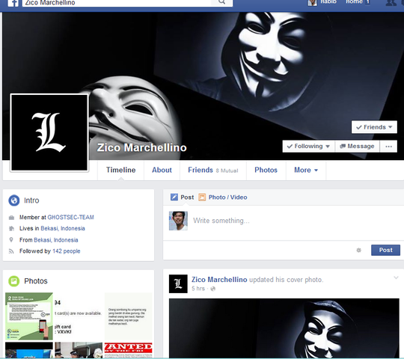The image size is (404, 359).
Task: Open the green flyer photo thumbnail
Action: pyautogui.click(x=29, y=316)
